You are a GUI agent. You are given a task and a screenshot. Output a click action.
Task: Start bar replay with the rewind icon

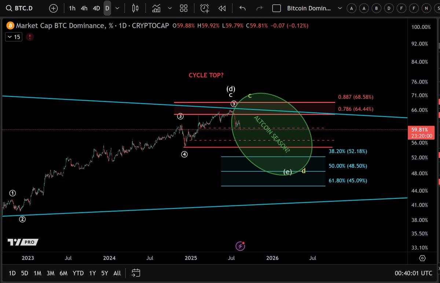222,8
